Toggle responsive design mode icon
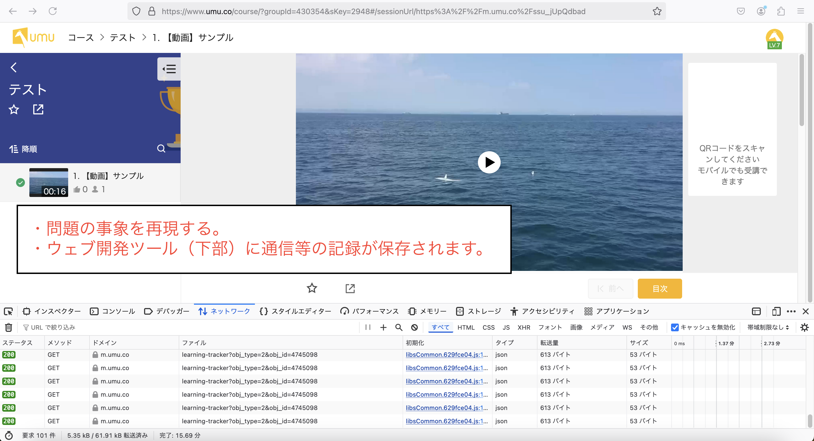 (x=776, y=311)
